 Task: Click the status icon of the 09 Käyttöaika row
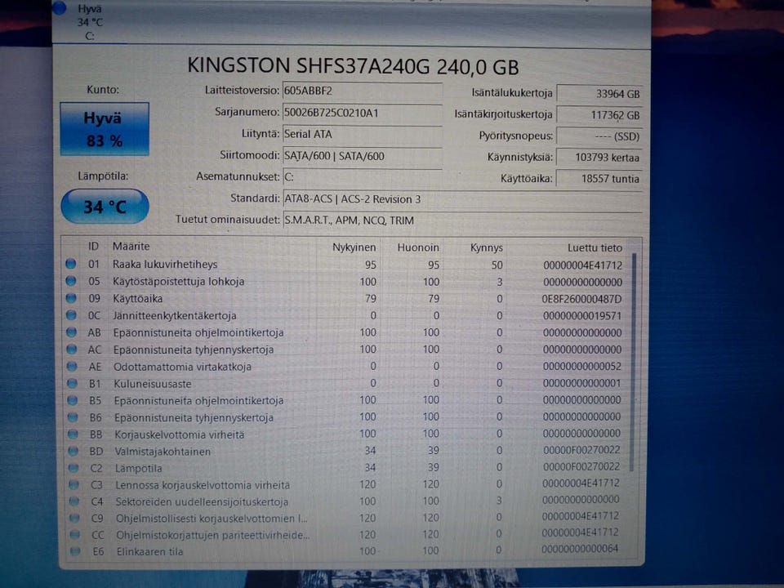pyautogui.click(x=71, y=298)
